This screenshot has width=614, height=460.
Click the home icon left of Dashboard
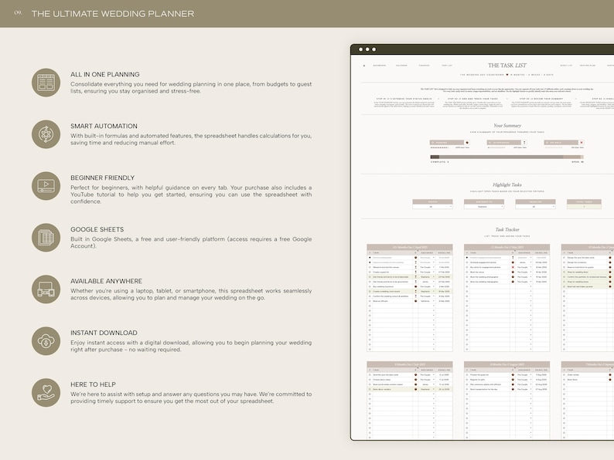[x=364, y=66]
